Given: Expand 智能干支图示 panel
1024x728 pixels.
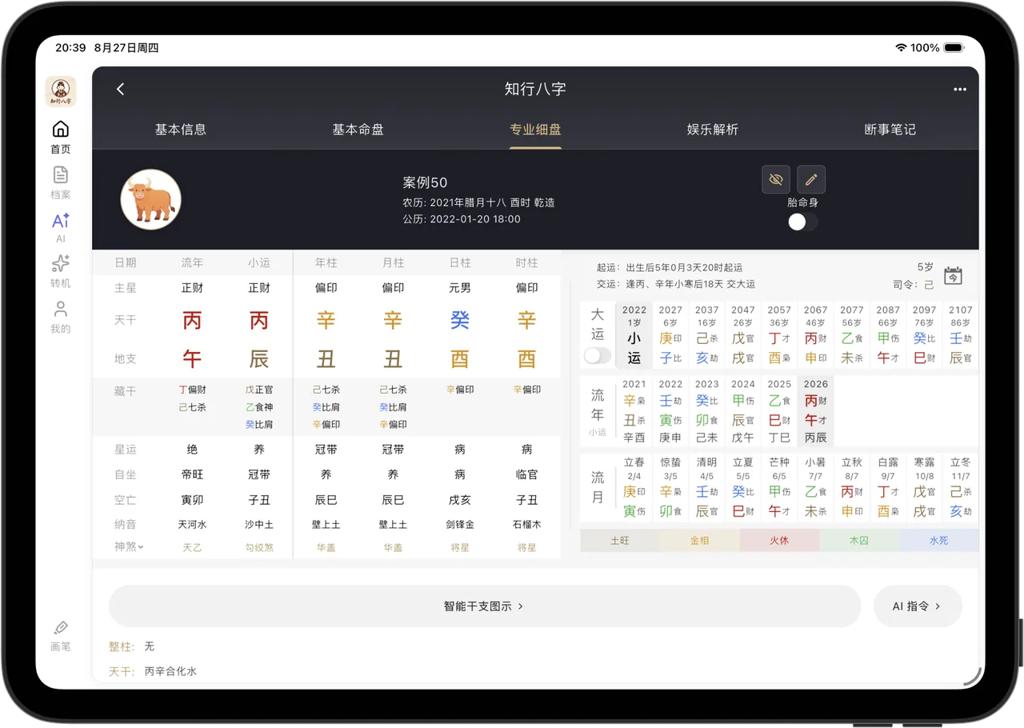Looking at the screenshot, I should click(x=485, y=606).
